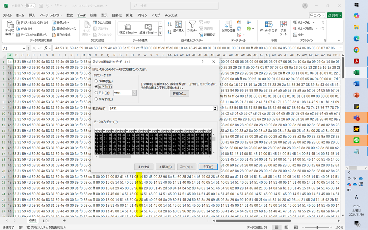Click the Get Data (データの取得) icon
This screenshot has height=230, width=368.
click(x=10, y=28)
